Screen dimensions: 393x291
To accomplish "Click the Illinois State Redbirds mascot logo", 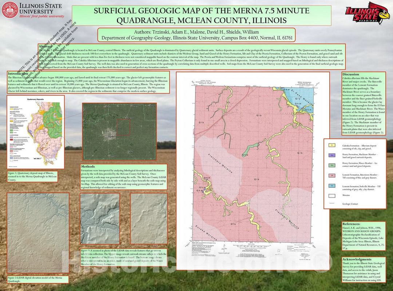I will point(367,13).
